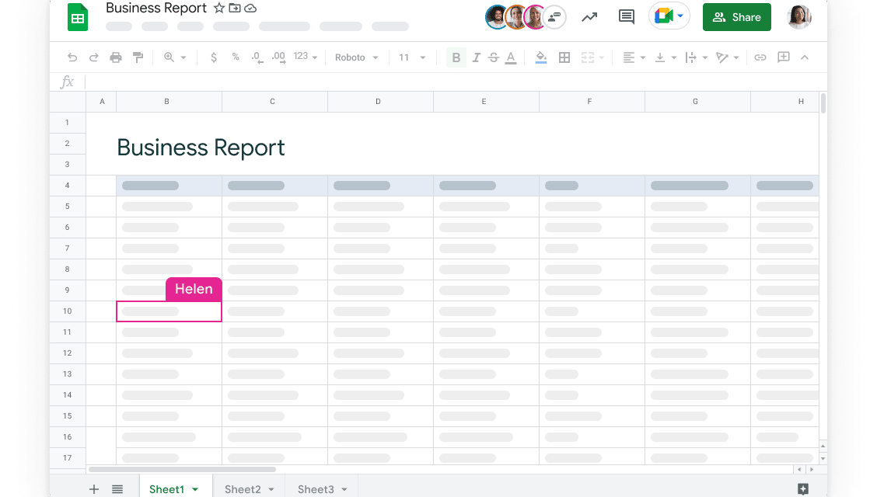Switch to the Sheet3 tab
877x497 pixels.
tap(322, 489)
